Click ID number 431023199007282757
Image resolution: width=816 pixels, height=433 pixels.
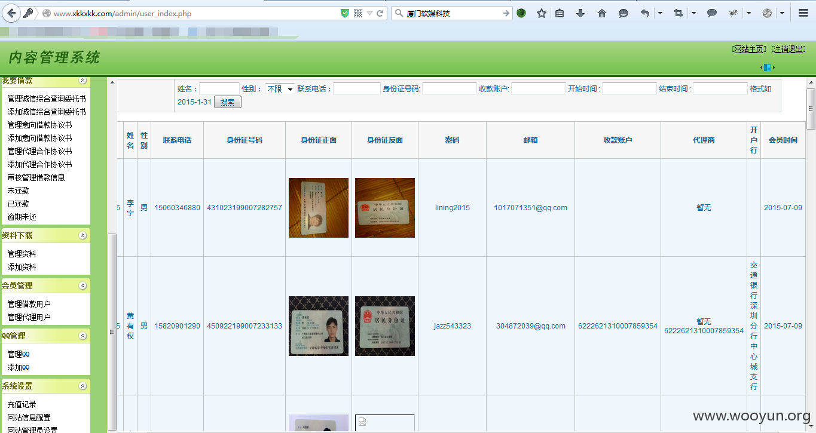(x=245, y=208)
